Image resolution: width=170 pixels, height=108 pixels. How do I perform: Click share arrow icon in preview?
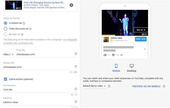(121, 55)
